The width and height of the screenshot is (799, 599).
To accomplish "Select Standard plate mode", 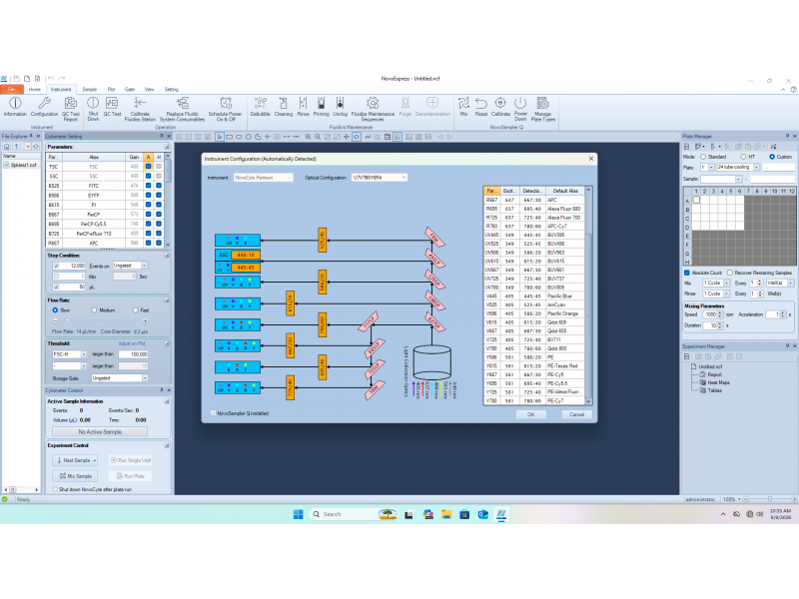I will [703, 157].
